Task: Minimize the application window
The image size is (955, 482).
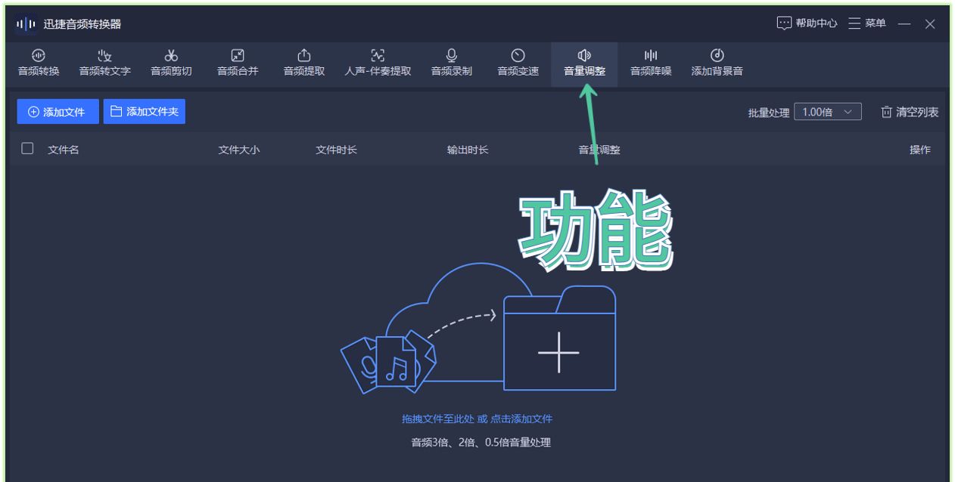Action: tap(904, 24)
